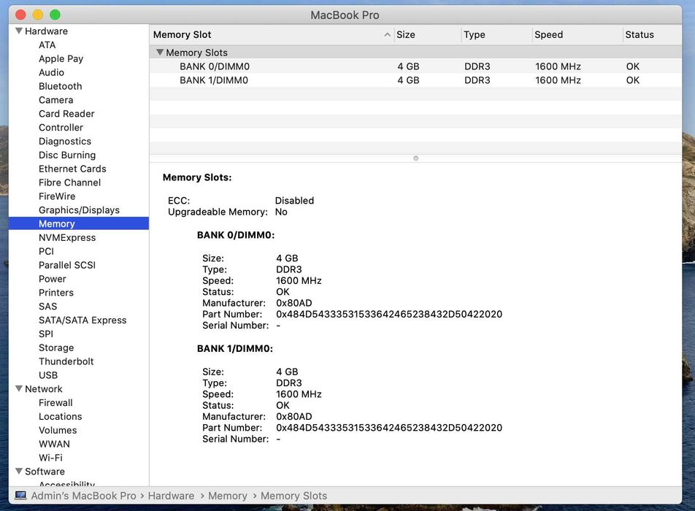Select Firewall under Network
Screen dimensions: 695x511
pyautogui.click(x=55, y=402)
